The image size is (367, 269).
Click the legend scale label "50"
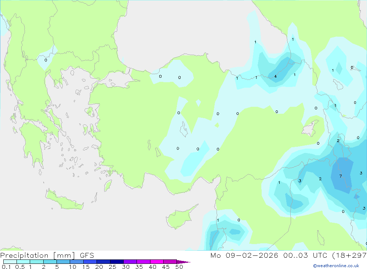coord(179,267)
